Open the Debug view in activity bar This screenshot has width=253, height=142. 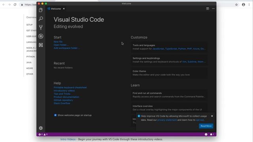pos(41,36)
